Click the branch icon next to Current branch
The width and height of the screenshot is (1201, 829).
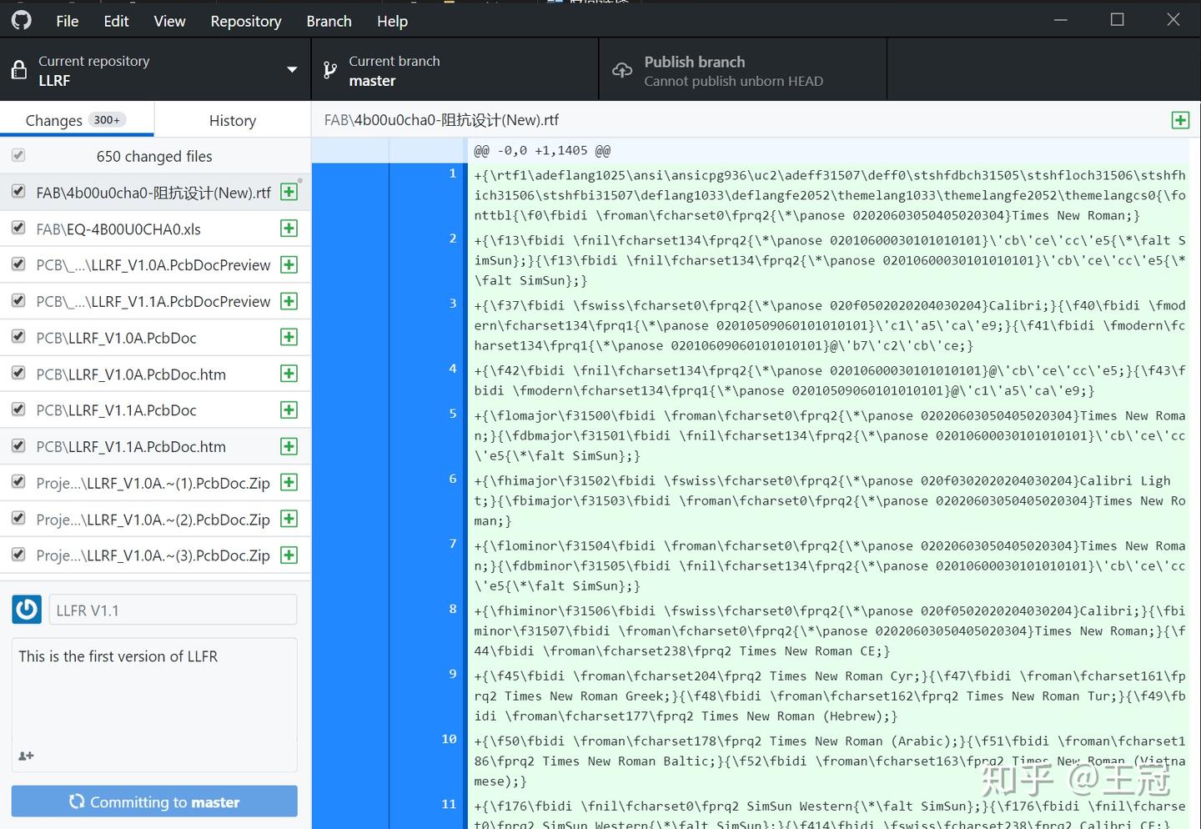click(331, 70)
